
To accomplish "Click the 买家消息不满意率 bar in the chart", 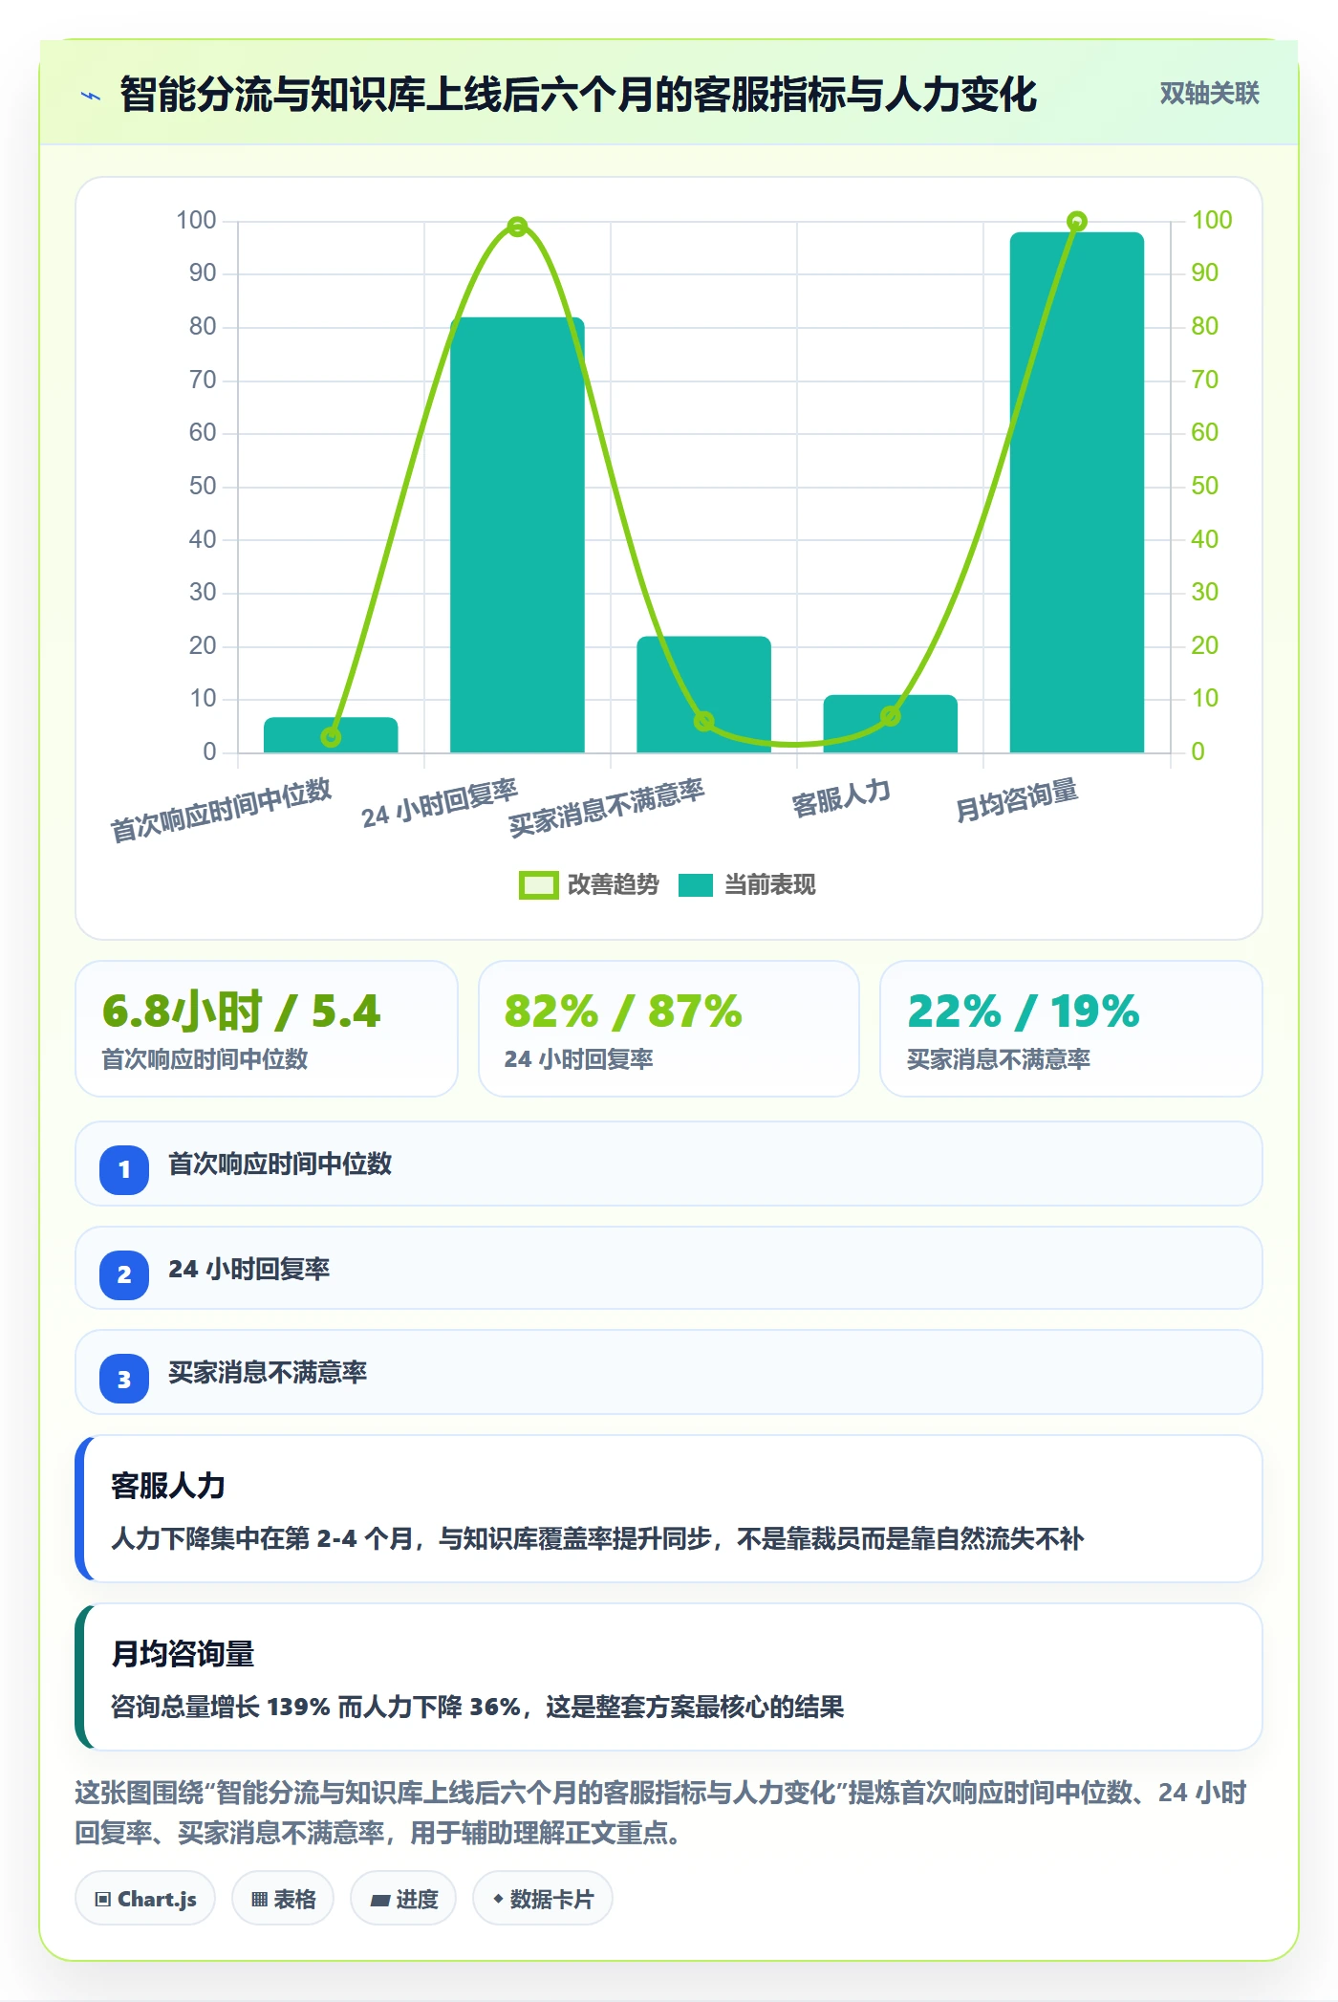I will click(703, 694).
